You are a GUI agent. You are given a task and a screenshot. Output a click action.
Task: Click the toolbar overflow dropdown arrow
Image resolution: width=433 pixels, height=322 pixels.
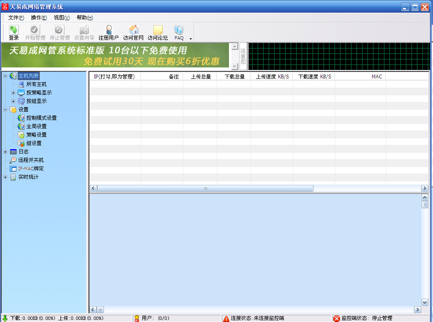[x=191, y=39]
